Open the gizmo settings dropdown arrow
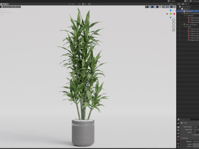This screenshot has height=149, width=199. pyautogui.click(x=153, y=7)
